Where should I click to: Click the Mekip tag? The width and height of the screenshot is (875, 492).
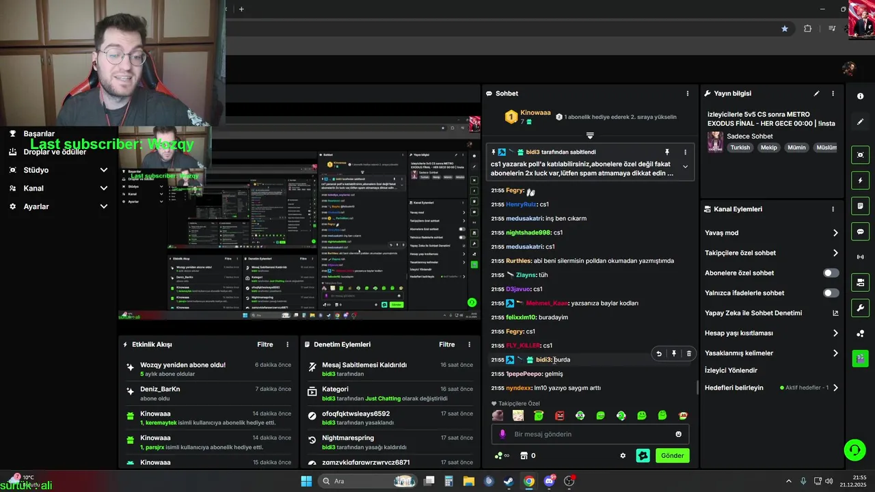[769, 148]
